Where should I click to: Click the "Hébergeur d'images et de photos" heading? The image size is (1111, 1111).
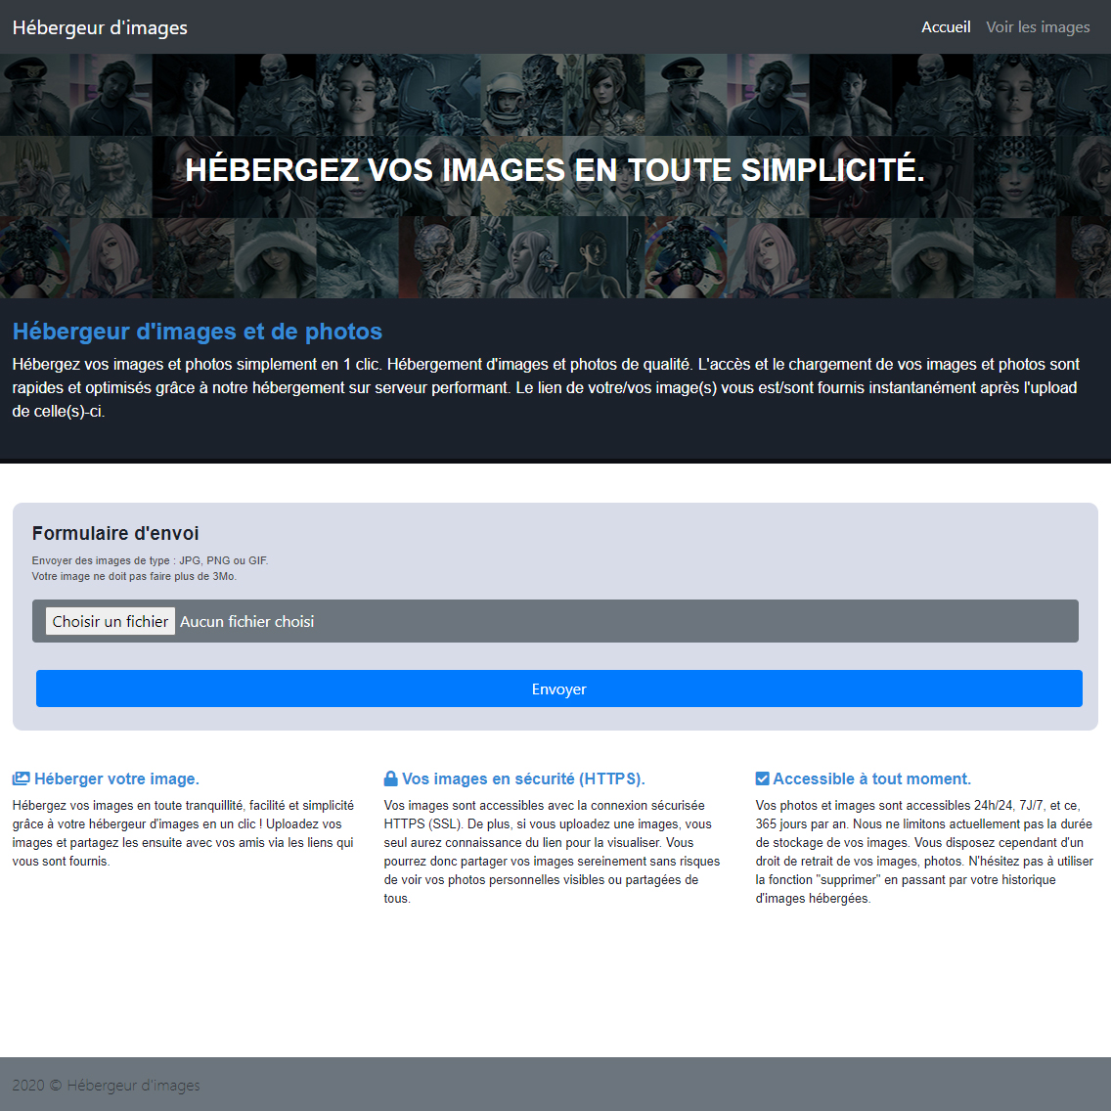click(198, 332)
